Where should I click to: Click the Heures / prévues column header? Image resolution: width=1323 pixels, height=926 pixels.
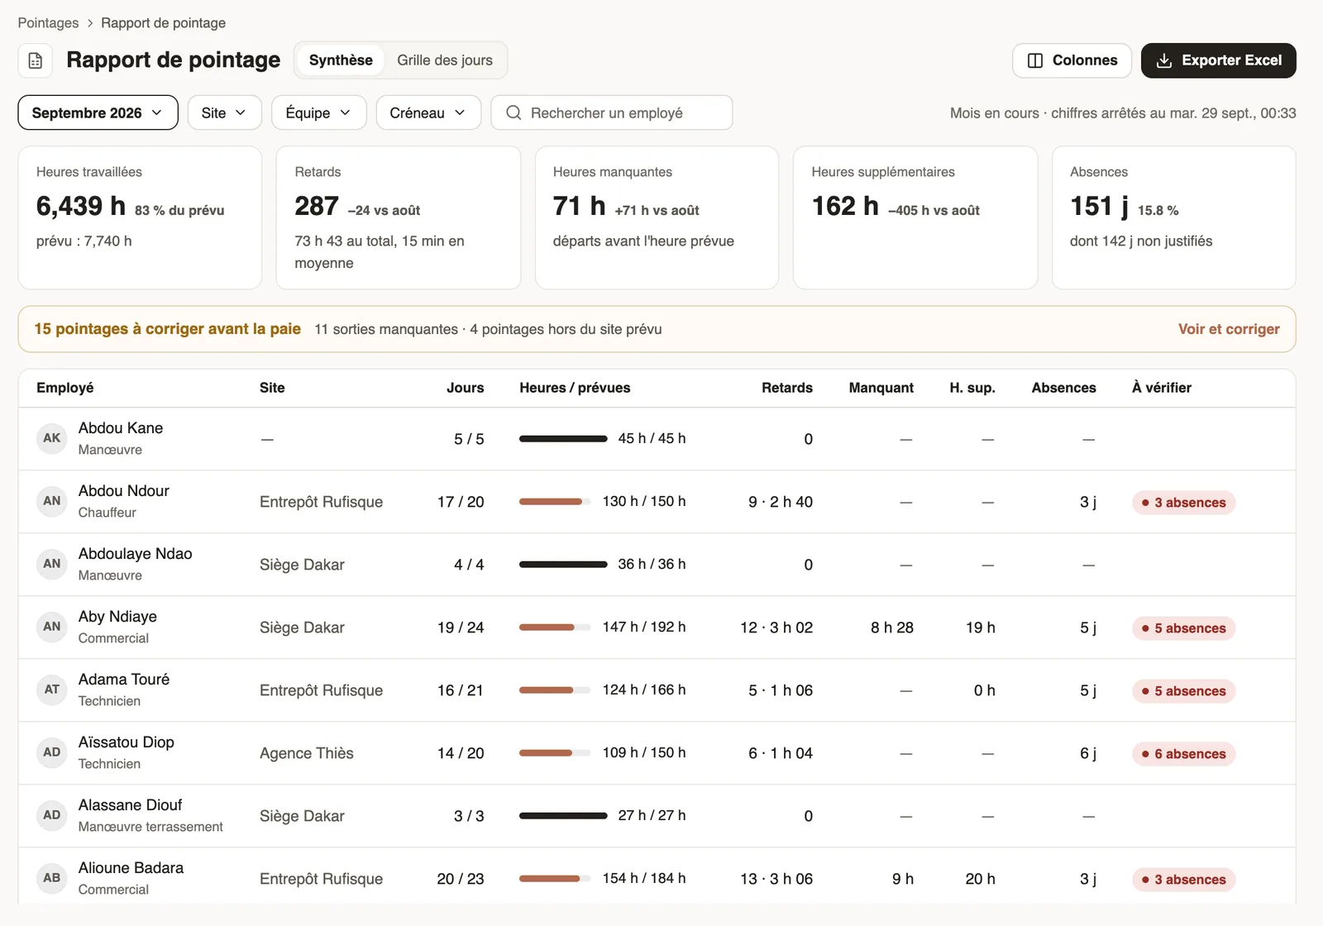(x=575, y=388)
